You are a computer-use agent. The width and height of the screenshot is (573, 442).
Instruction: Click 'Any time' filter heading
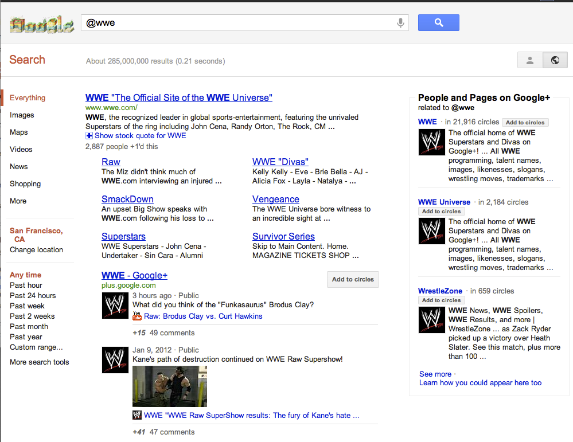click(25, 275)
